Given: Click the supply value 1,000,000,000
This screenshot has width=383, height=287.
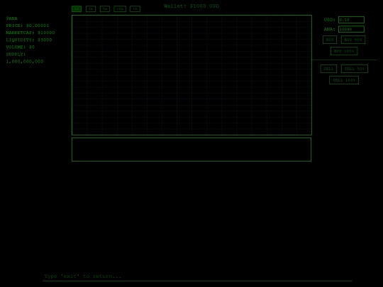Looking at the screenshot, I should tap(25, 61).
